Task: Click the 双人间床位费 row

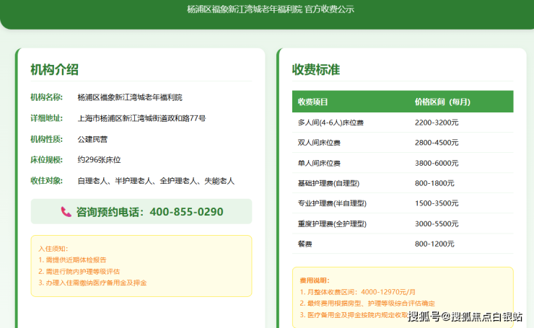Action: pos(403,143)
